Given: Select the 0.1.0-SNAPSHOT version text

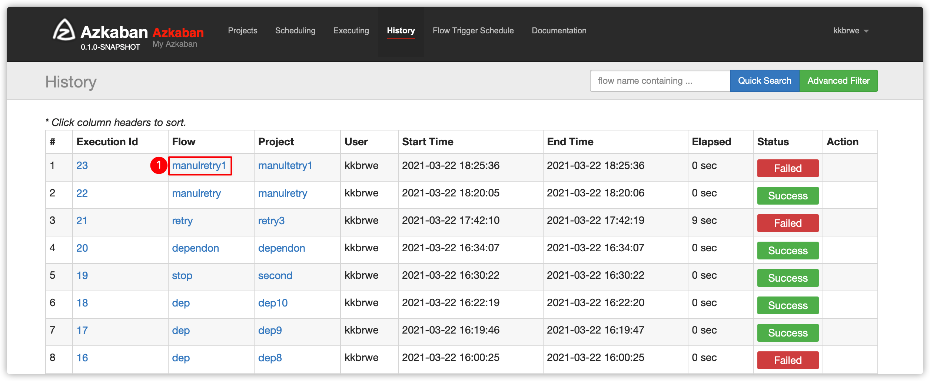Looking at the screenshot, I should pyautogui.click(x=110, y=47).
